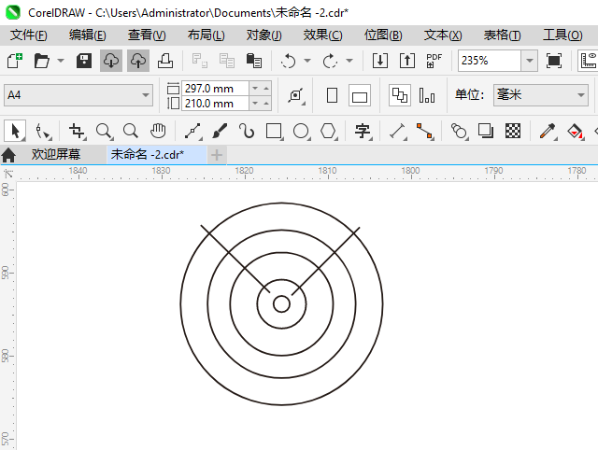Click the Save floppy disk icon
This screenshot has width=598, height=450.
pyautogui.click(x=83, y=61)
